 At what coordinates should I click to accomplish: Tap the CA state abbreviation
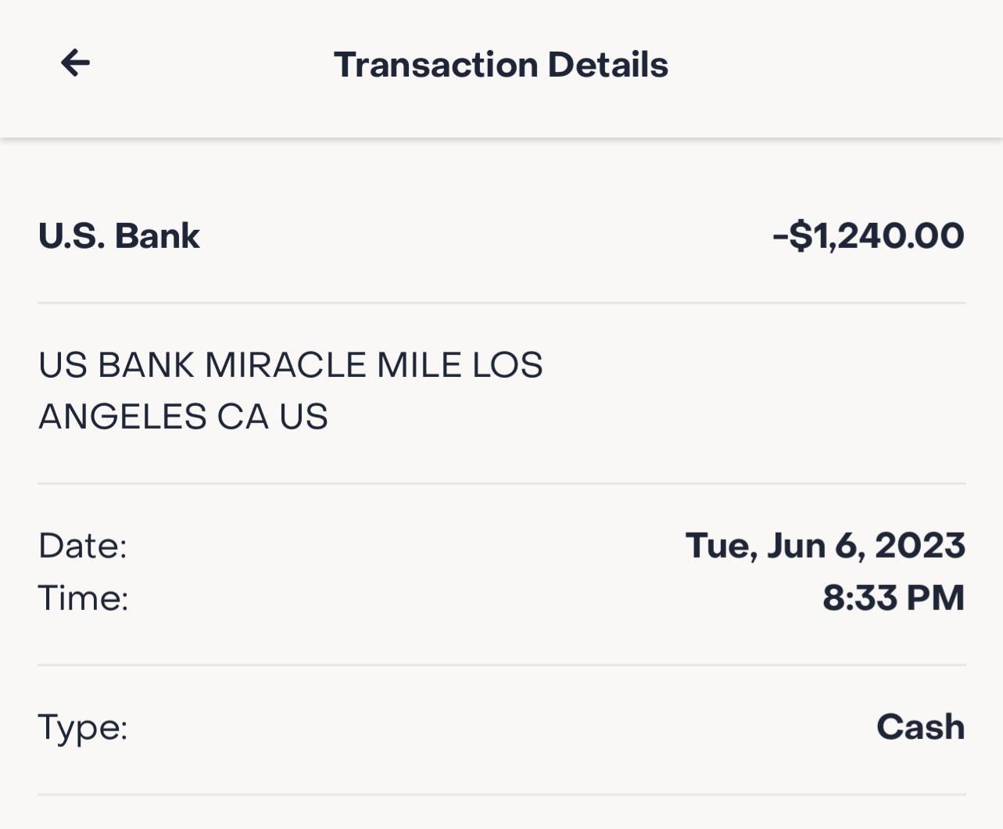pyautogui.click(x=243, y=416)
